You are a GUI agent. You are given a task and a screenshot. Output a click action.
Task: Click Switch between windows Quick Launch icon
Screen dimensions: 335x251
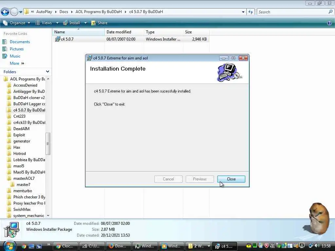coord(39,246)
